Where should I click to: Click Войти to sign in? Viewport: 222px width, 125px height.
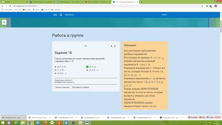click(164, 15)
